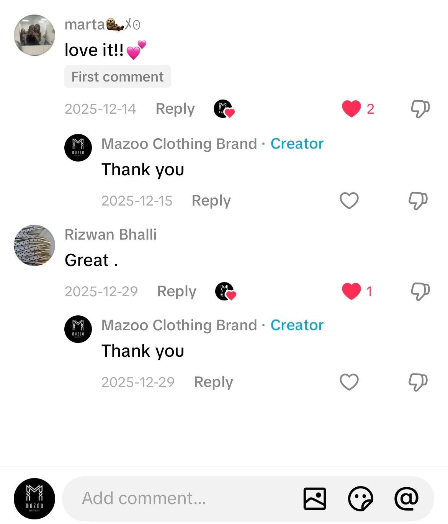The width and height of the screenshot is (448, 524).
Task: Like the creator's first "Thank you" reply
Action: (349, 201)
